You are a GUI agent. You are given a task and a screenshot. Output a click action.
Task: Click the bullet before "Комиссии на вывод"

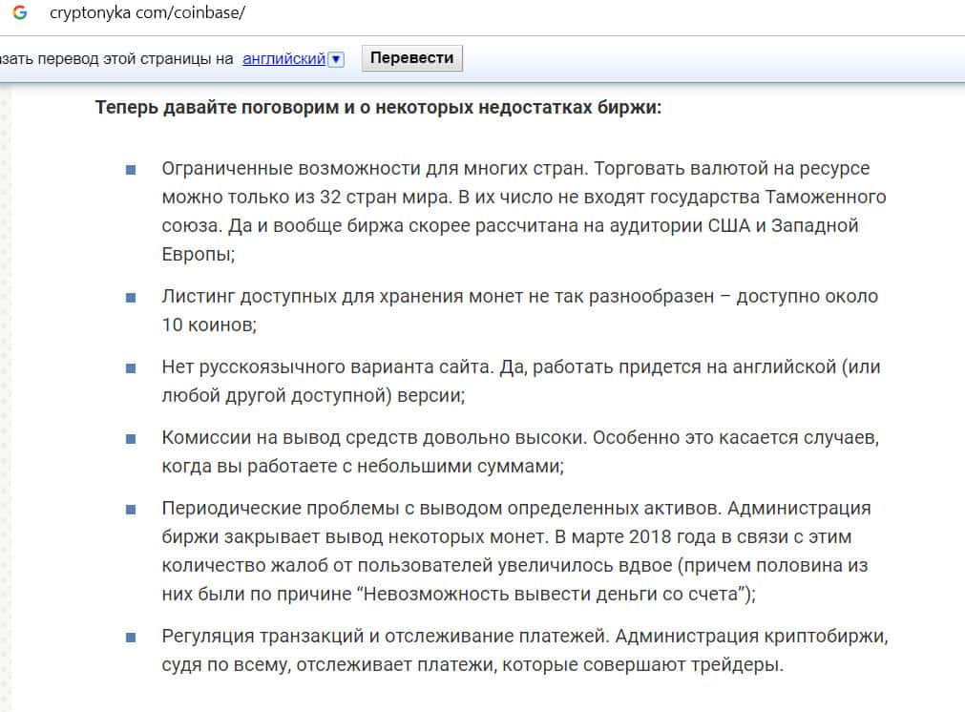click(x=131, y=438)
